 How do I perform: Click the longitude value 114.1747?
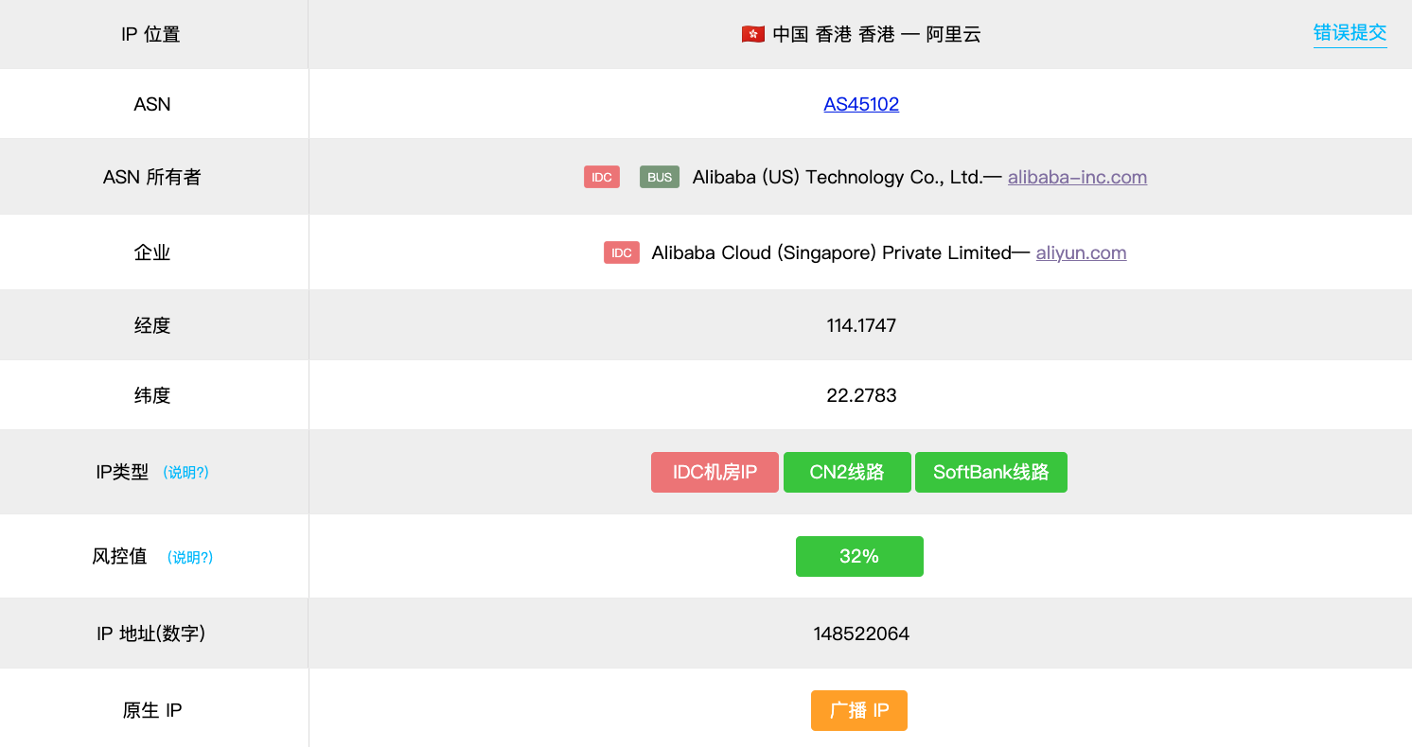(861, 325)
